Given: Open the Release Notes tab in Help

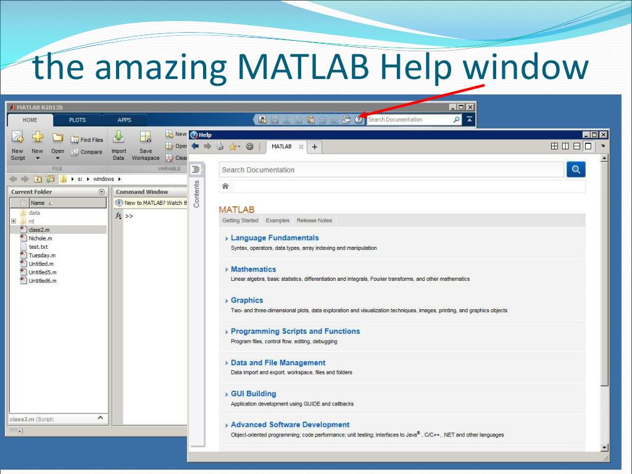Looking at the screenshot, I should click(x=314, y=220).
